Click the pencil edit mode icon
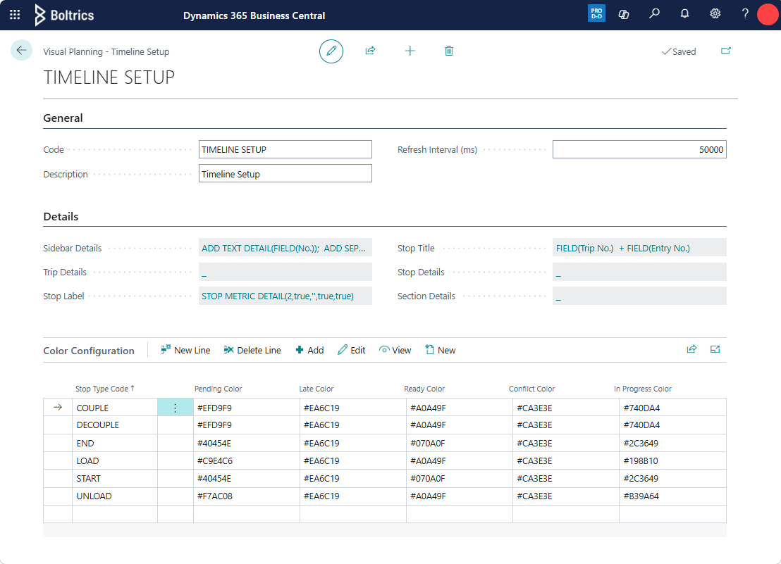 pos(331,51)
